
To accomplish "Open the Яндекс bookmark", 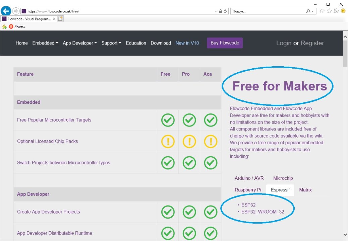I will (x=17, y=26).
